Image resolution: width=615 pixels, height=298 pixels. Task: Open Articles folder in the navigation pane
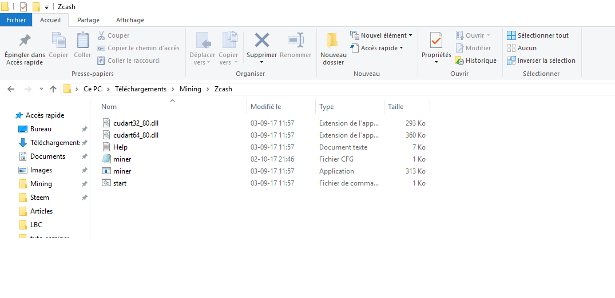[41, 211]
